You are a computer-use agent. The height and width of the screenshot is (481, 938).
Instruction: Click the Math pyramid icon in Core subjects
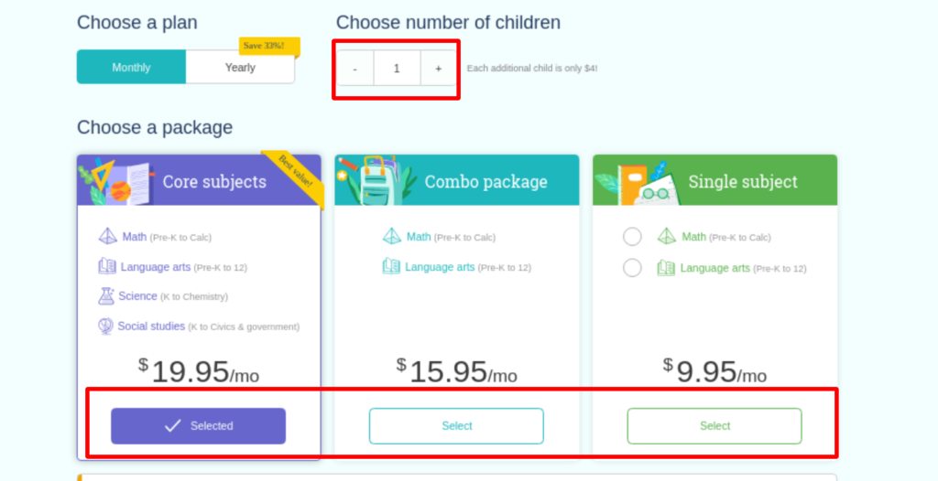[108, 237]
